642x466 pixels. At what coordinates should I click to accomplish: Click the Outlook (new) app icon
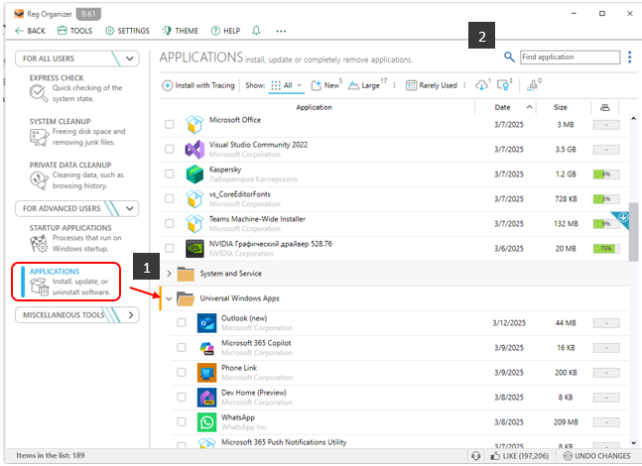point(206,323)
